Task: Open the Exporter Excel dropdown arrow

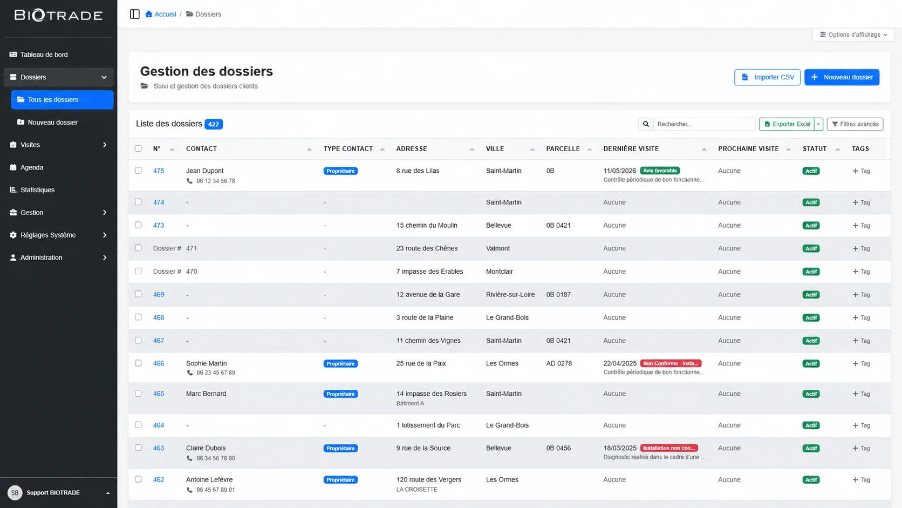Action: pyautogui.click(x=818, y=124)
